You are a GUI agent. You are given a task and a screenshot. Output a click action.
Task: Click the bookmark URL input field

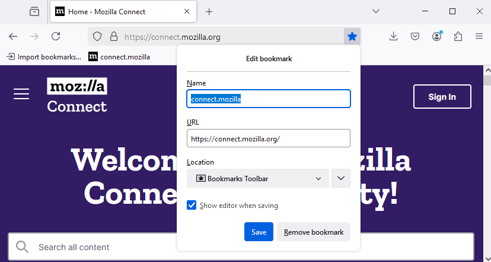tap(269, 138)
